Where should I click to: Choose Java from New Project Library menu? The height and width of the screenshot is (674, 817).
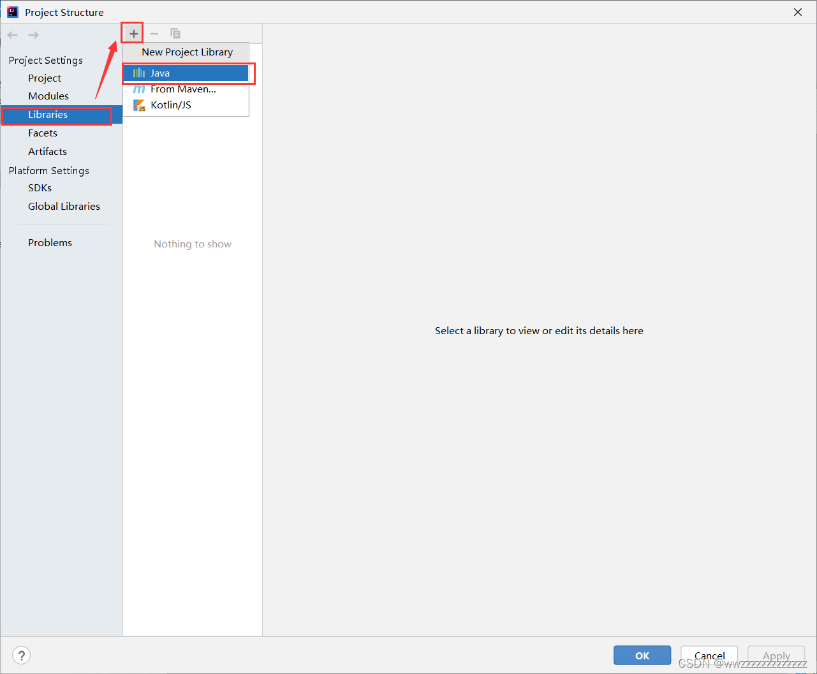(x=186, y=73)
